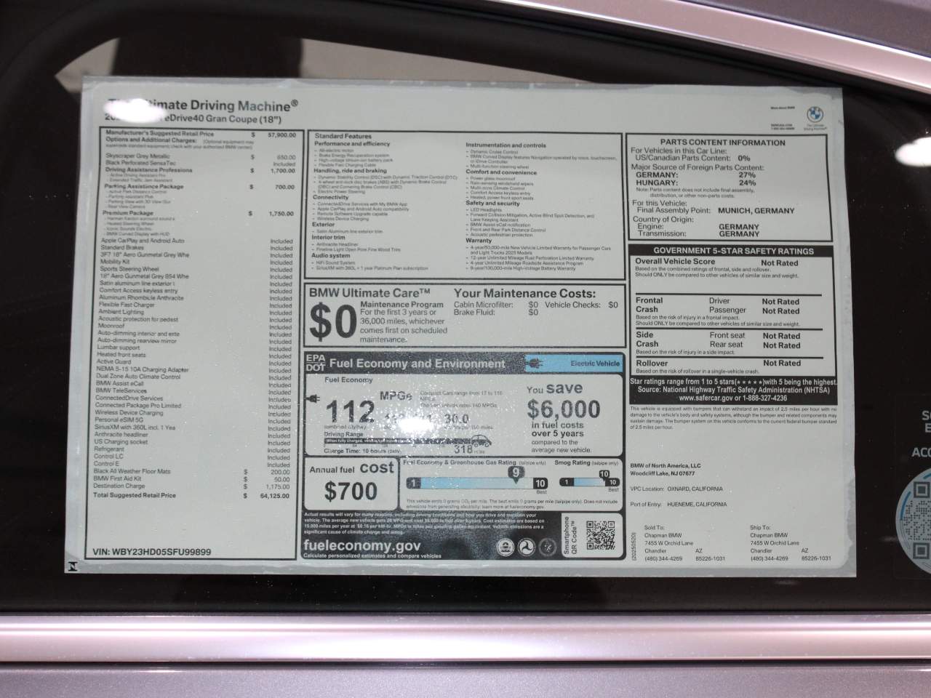
Task: Select the VIN WBY23HD05SFU99899
Action: [151, 552]
